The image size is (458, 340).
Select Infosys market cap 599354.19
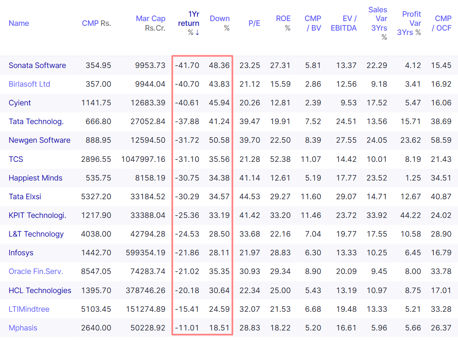pyautogui.click(x=145, y=253)
